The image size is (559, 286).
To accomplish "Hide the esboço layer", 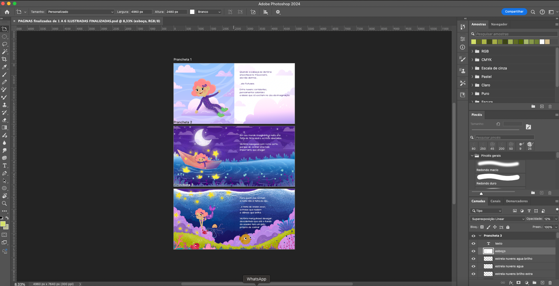I will pyautogui.click(x=473, y=251).
